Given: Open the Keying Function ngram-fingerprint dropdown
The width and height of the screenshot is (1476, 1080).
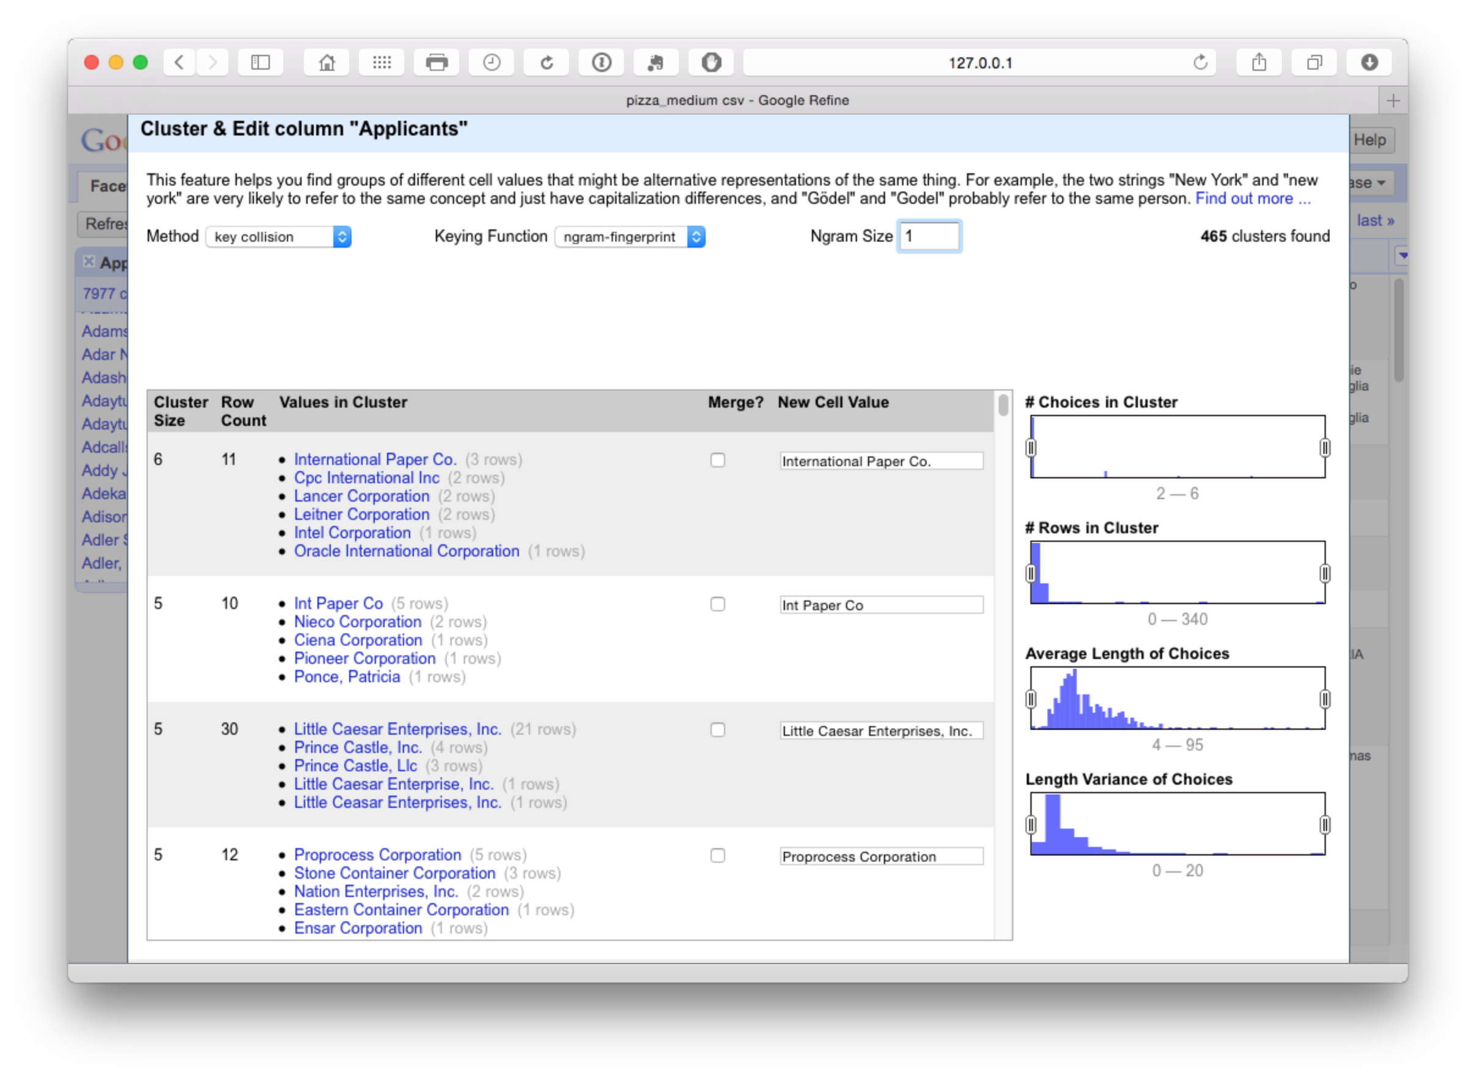Looking at the screenshot, I should pyautogui.click(x=630, y=237).
